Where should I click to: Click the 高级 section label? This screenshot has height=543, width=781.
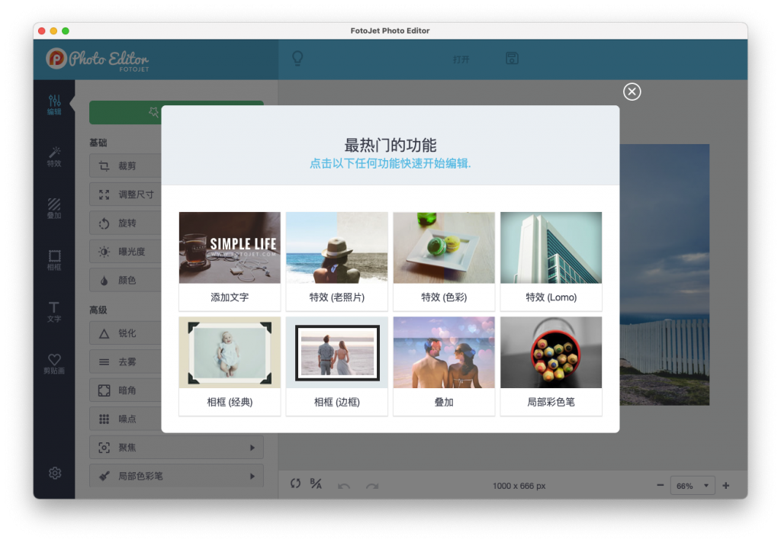98,310
